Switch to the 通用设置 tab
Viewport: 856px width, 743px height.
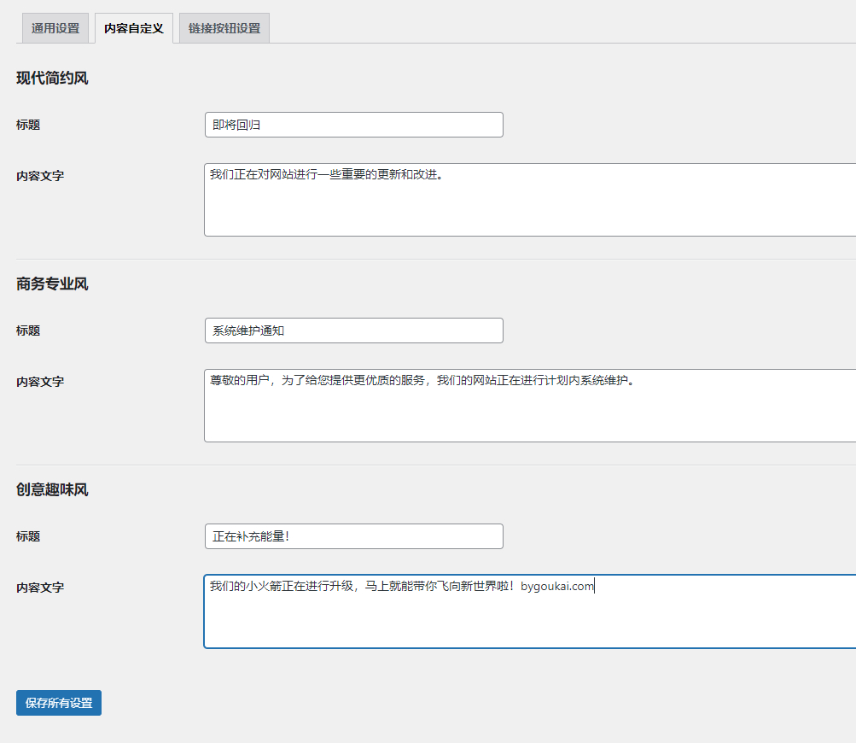(55, 28)
